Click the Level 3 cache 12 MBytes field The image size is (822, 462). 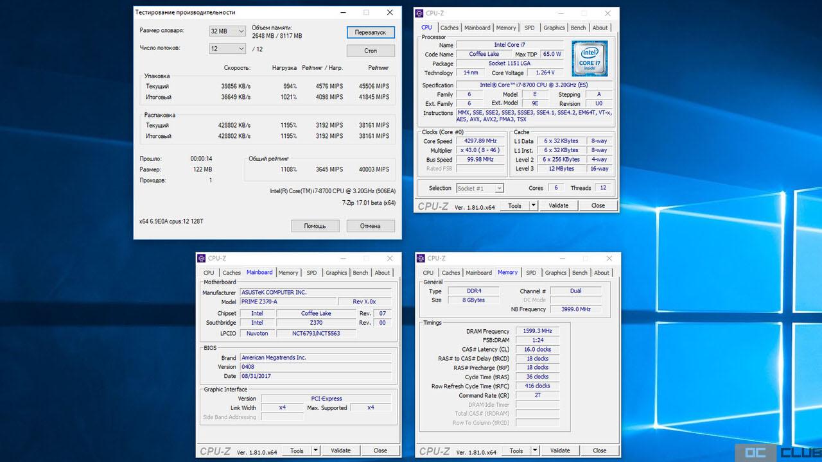[x=561, y=169]
